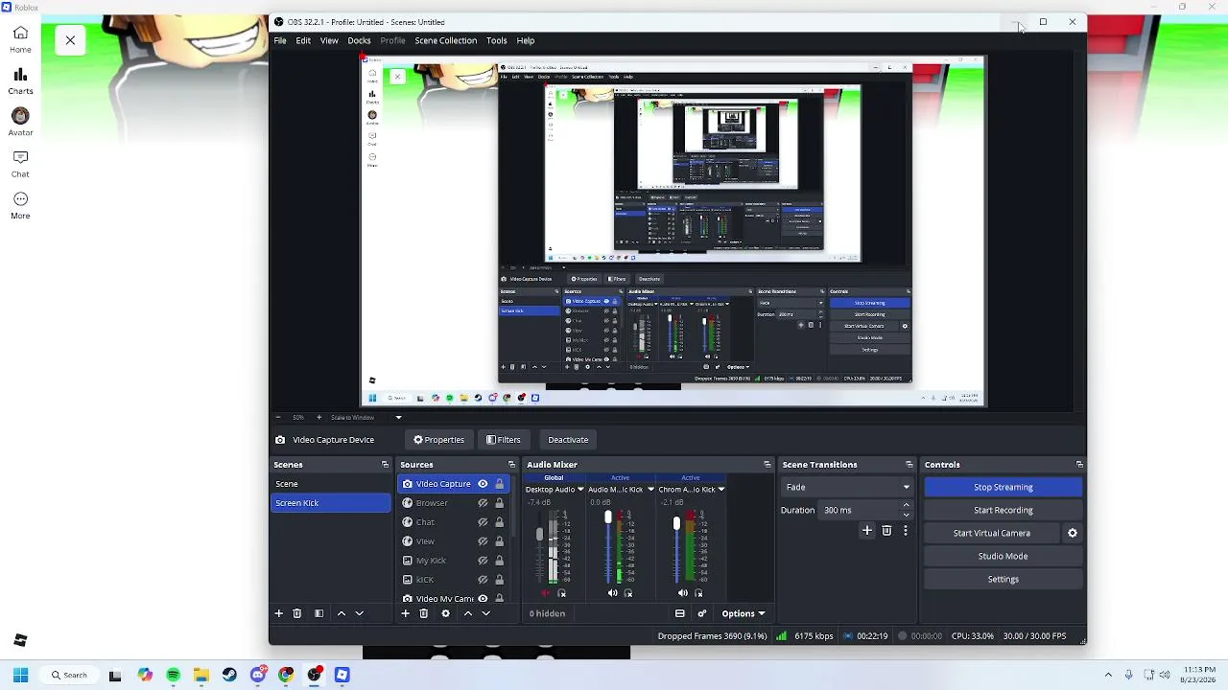This screenshot has width=1228, height=690.
Task: Open source Properties button
Action: tap(438, 440)
